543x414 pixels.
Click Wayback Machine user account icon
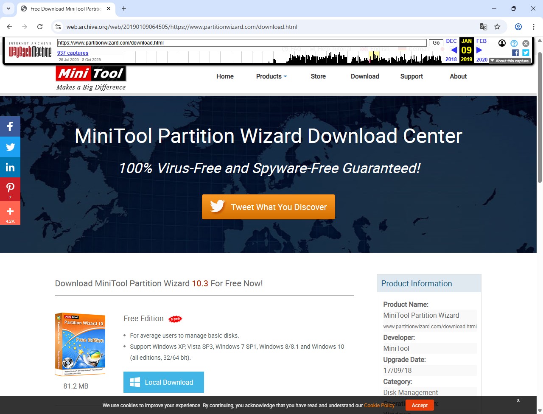click(x=502, y=43)
